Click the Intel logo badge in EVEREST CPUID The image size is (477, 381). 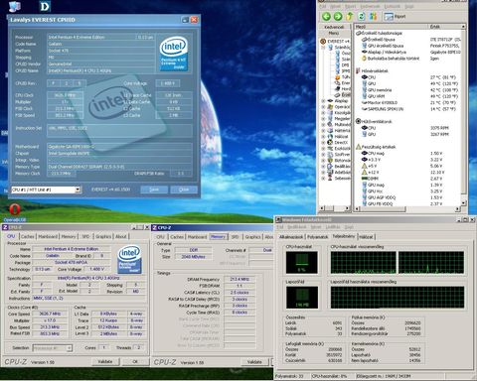click(174, 54)
